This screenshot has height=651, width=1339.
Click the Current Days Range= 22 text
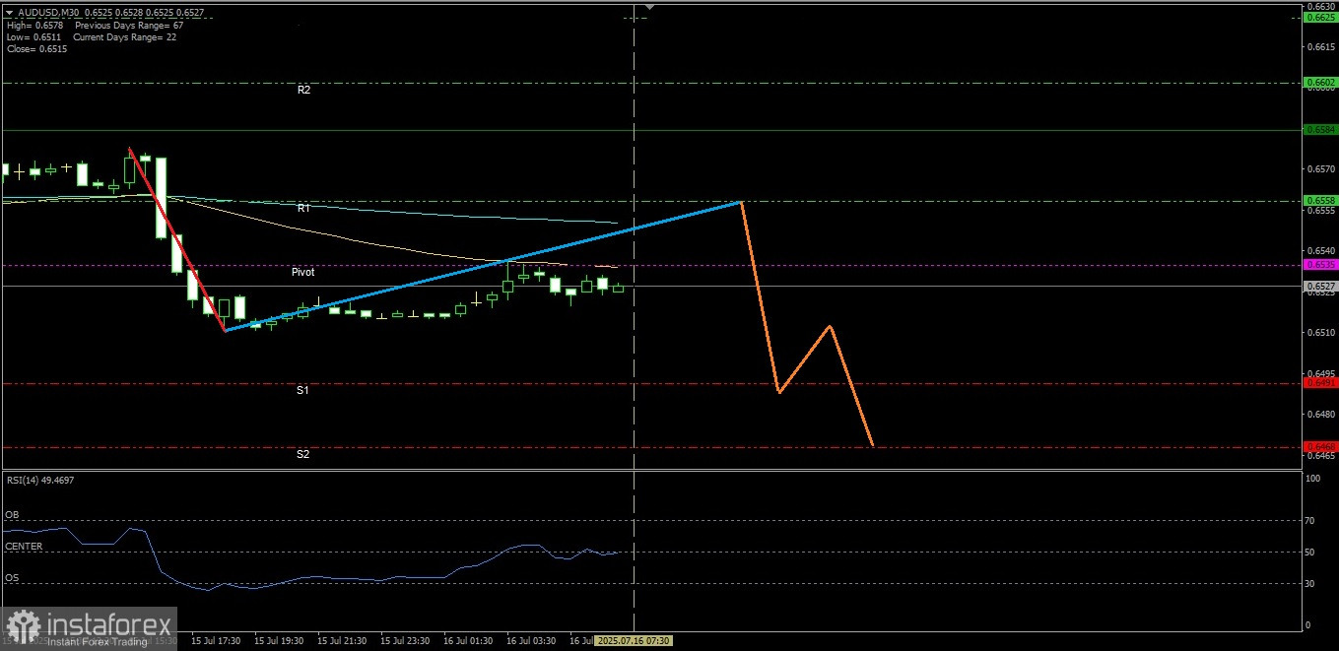point(125,36)
